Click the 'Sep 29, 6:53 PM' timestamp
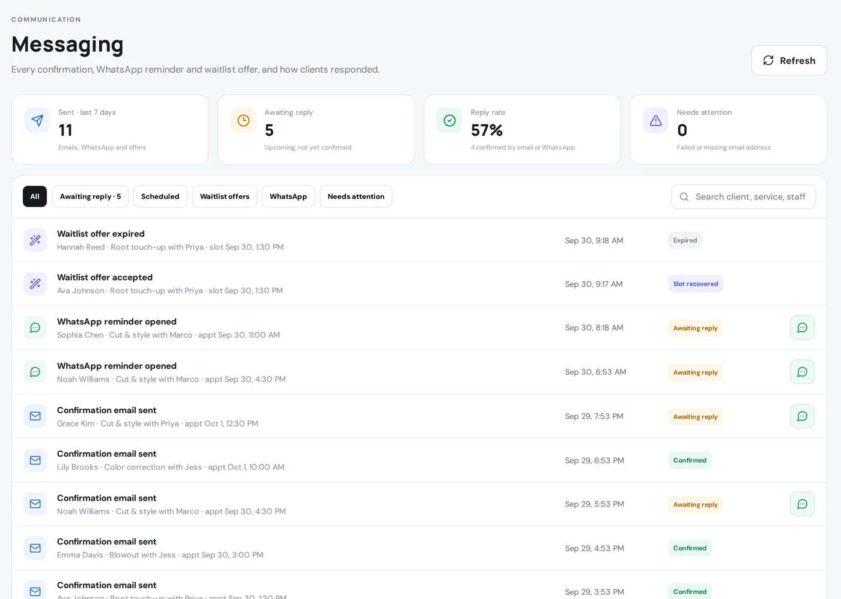This screenshot has width=841, height=599. 595,460
